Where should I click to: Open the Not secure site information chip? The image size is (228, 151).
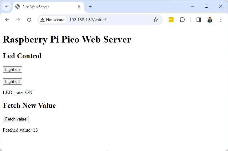tap(52, 20)
